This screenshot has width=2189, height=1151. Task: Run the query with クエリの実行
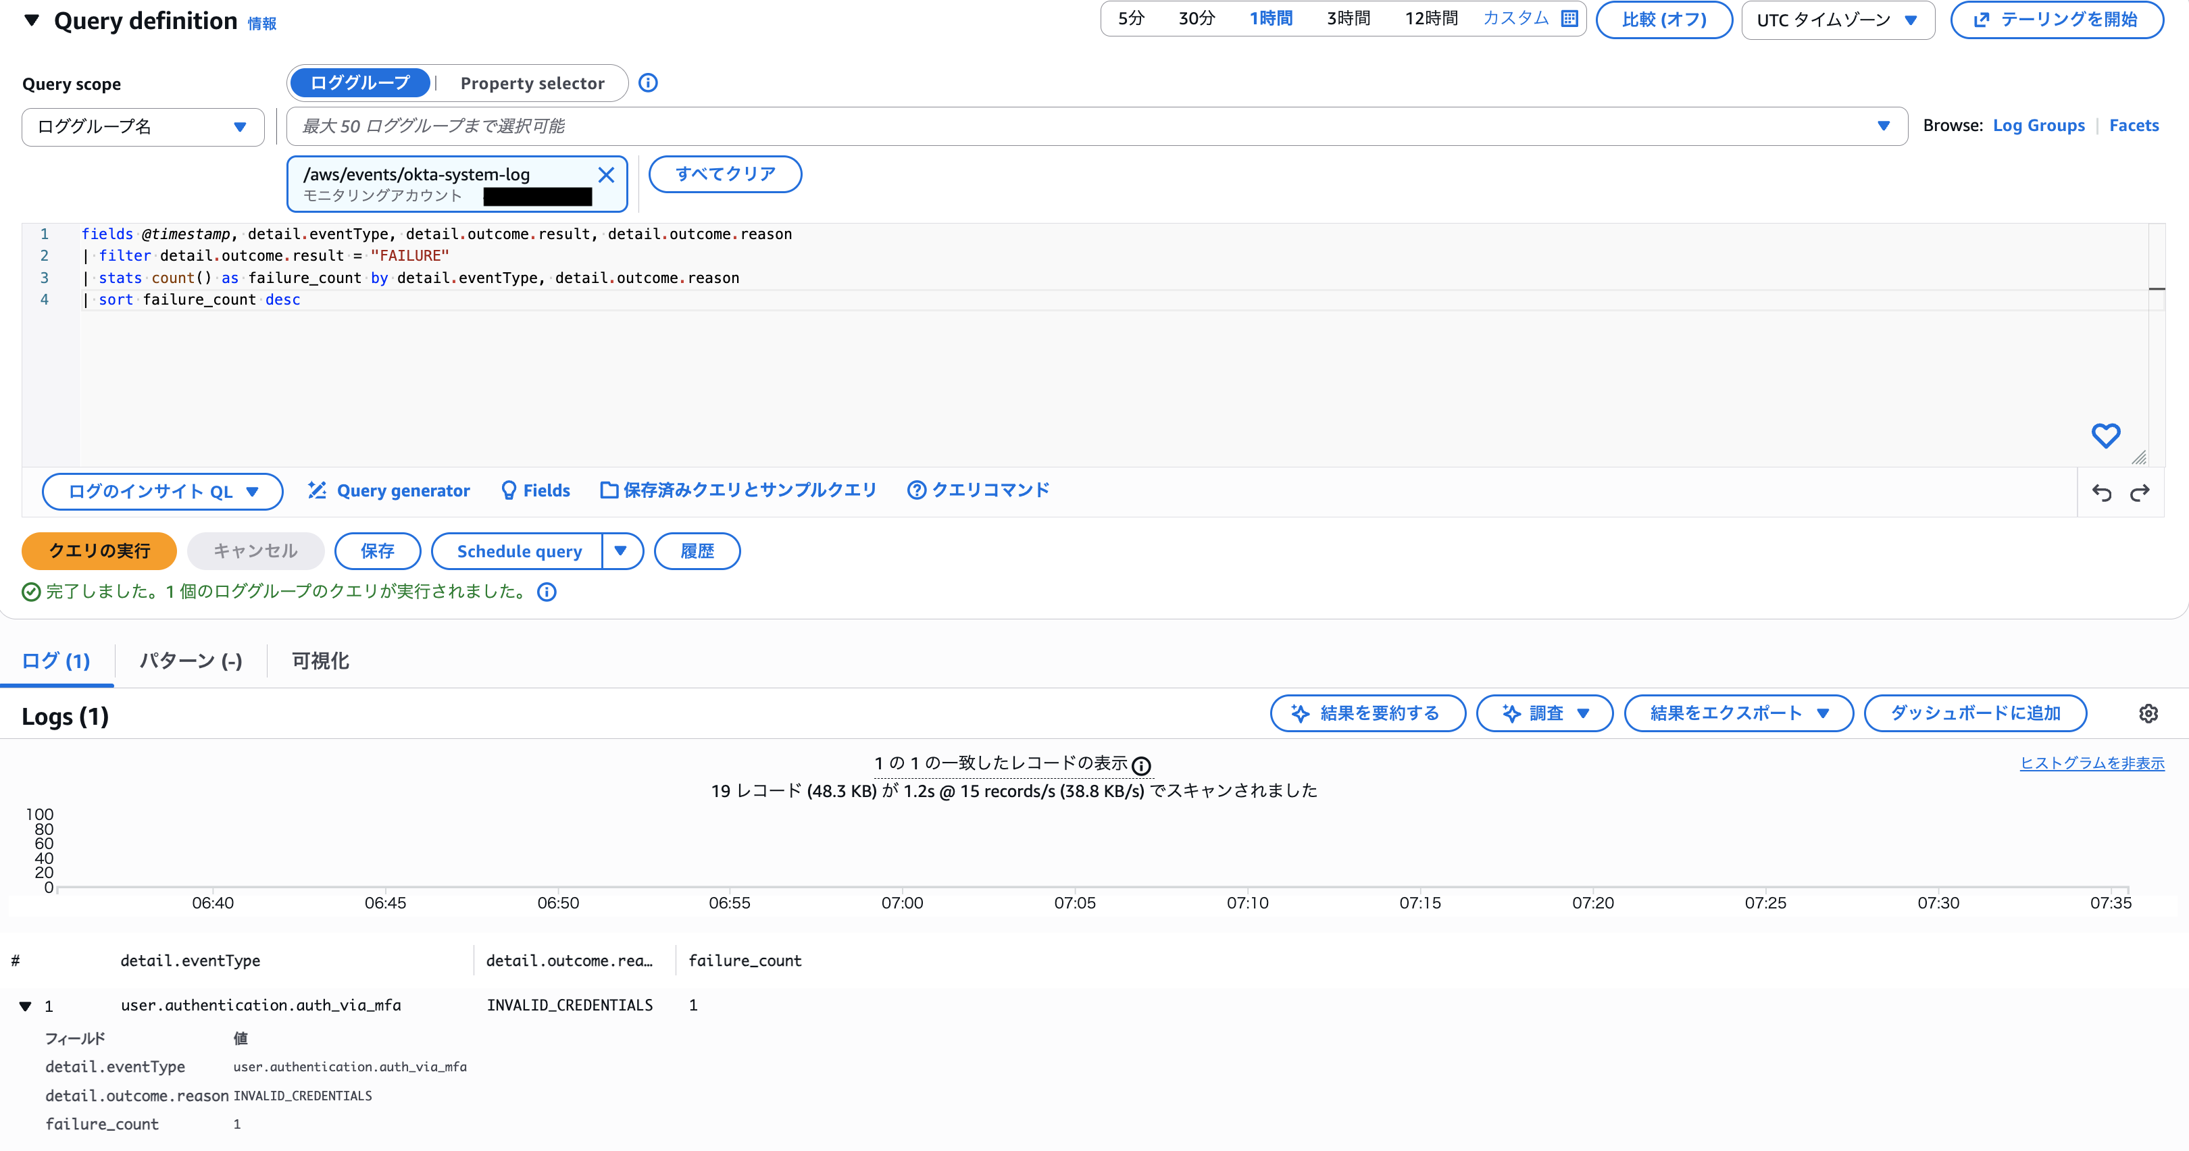99,551
